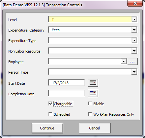The height and width of the screenshot is (138, 145).
Task: Expand the Level dropdown arrow
Action: tap(134, 19)
